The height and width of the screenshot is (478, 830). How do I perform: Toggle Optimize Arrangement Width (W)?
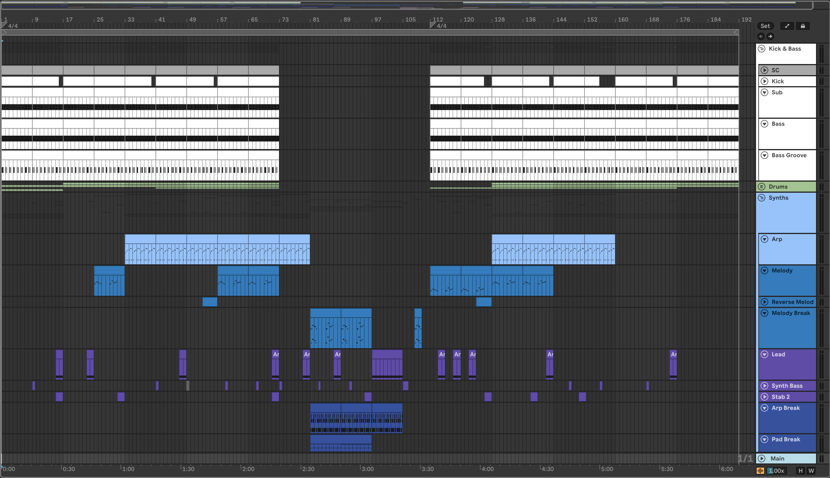(811, 471)
